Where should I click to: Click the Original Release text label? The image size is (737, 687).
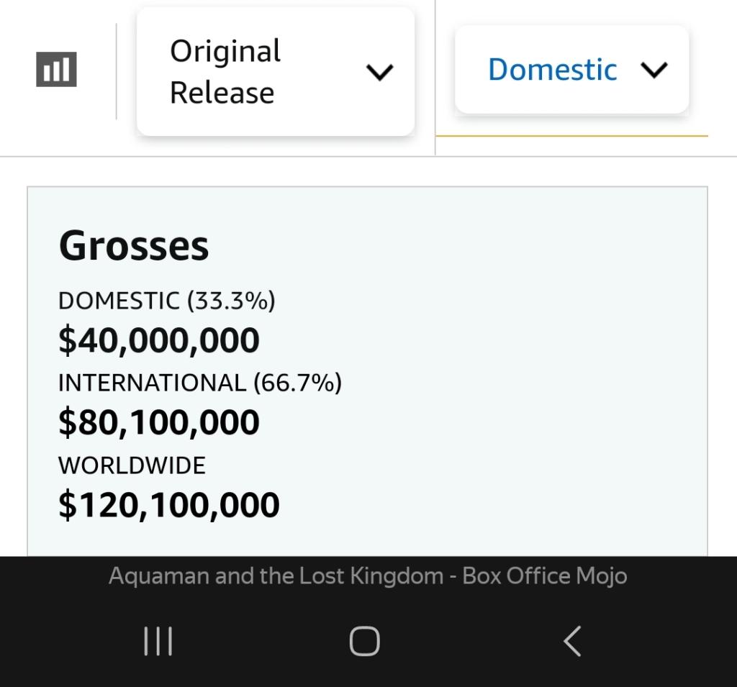click(x=225, y=71)
